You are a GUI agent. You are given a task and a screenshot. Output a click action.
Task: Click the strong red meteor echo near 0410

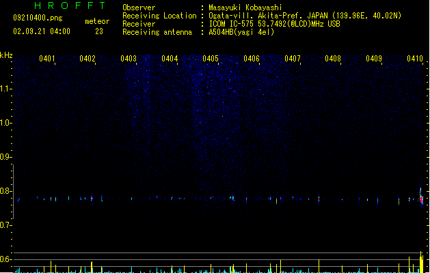pyautogui.click(x=421, y=198)
